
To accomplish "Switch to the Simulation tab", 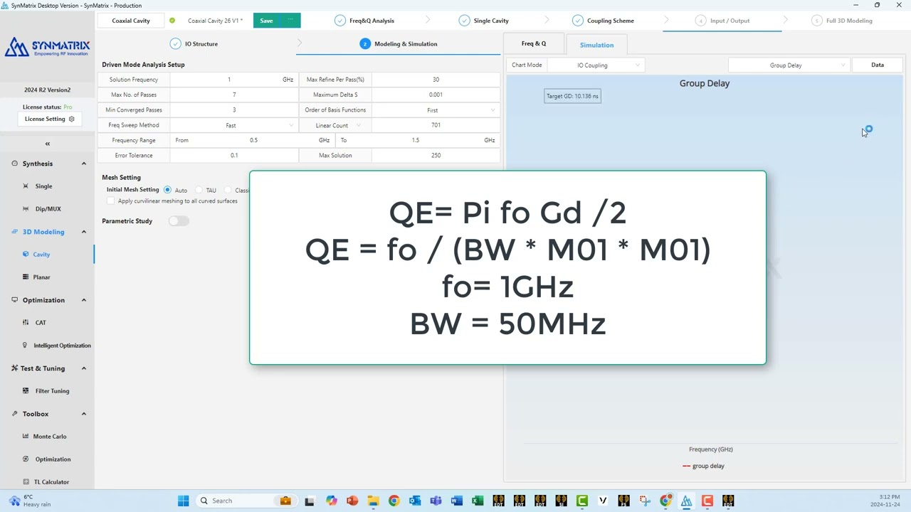I will tap(596, 45).
